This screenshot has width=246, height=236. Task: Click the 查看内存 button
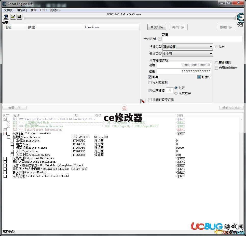coord(15,108)
